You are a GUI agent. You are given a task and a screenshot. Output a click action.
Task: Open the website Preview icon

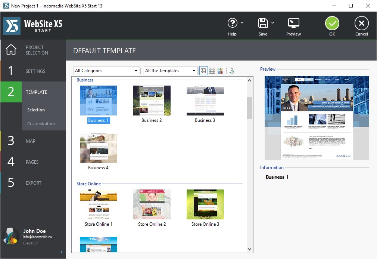[293, 23]
